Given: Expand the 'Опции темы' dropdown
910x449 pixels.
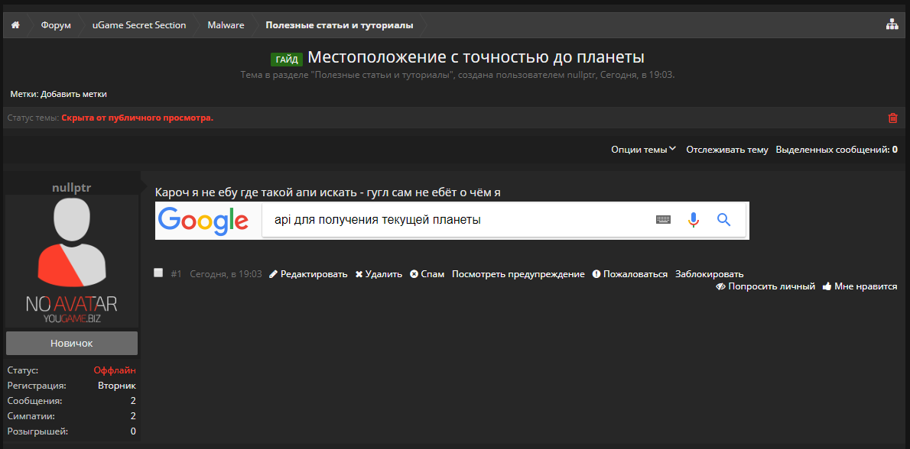Looking at the screenshot, I should click(x=643, y=150).
